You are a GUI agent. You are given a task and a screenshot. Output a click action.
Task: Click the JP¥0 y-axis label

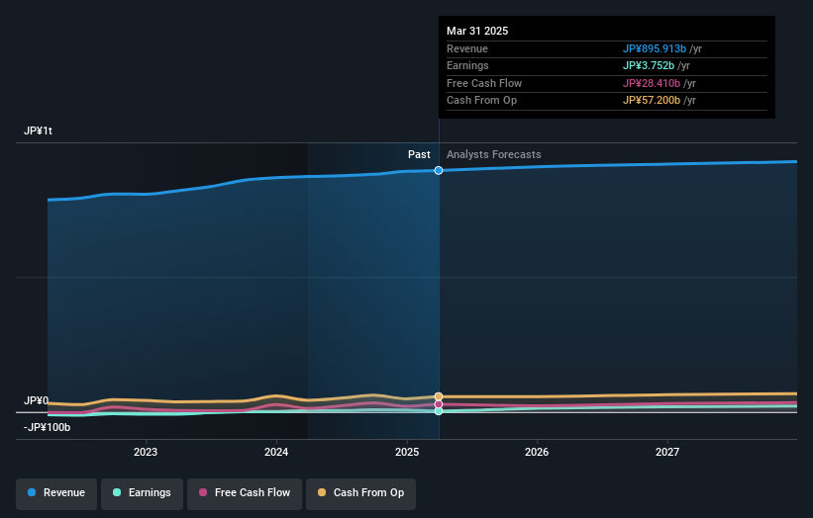[x=36, y=400]
